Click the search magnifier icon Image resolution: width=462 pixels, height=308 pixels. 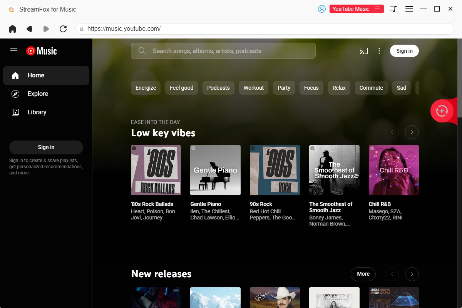click(142, 51)
